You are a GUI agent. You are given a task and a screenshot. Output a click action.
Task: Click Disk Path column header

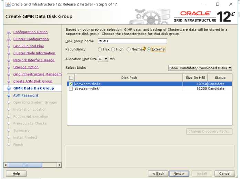(x=129, y=78)
